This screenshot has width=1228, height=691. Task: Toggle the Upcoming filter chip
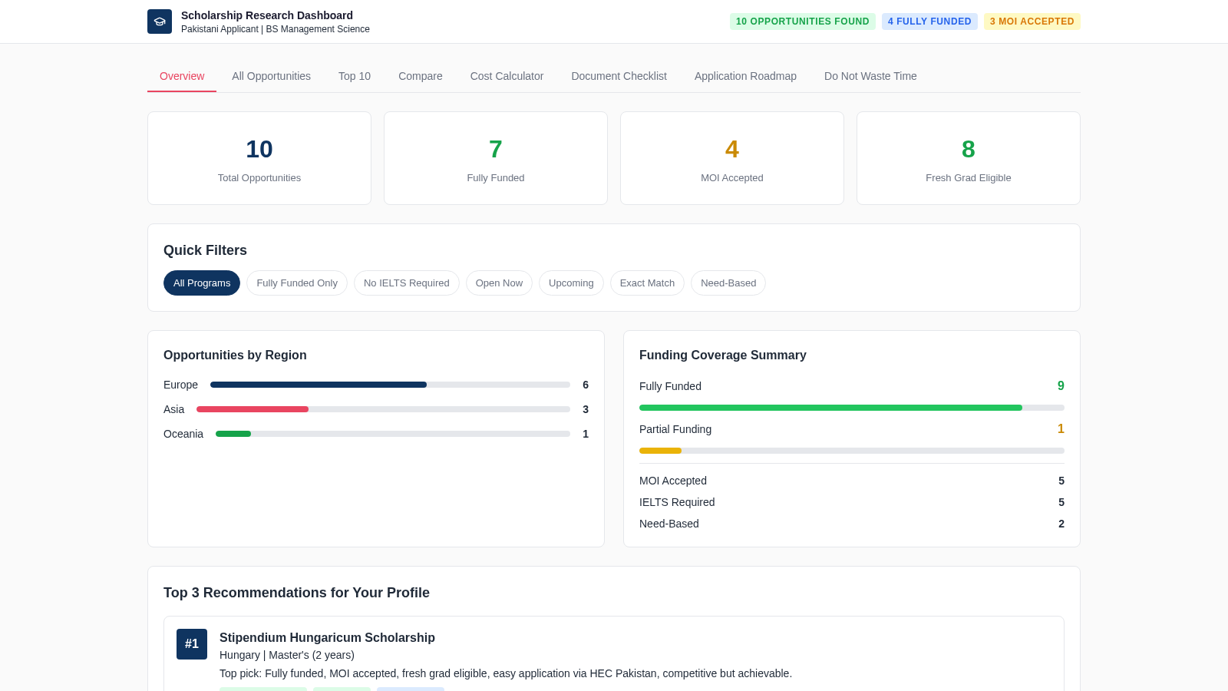[x=571, y=283]
